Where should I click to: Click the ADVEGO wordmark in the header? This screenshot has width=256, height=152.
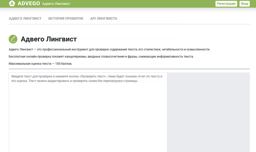pos(29,3)
